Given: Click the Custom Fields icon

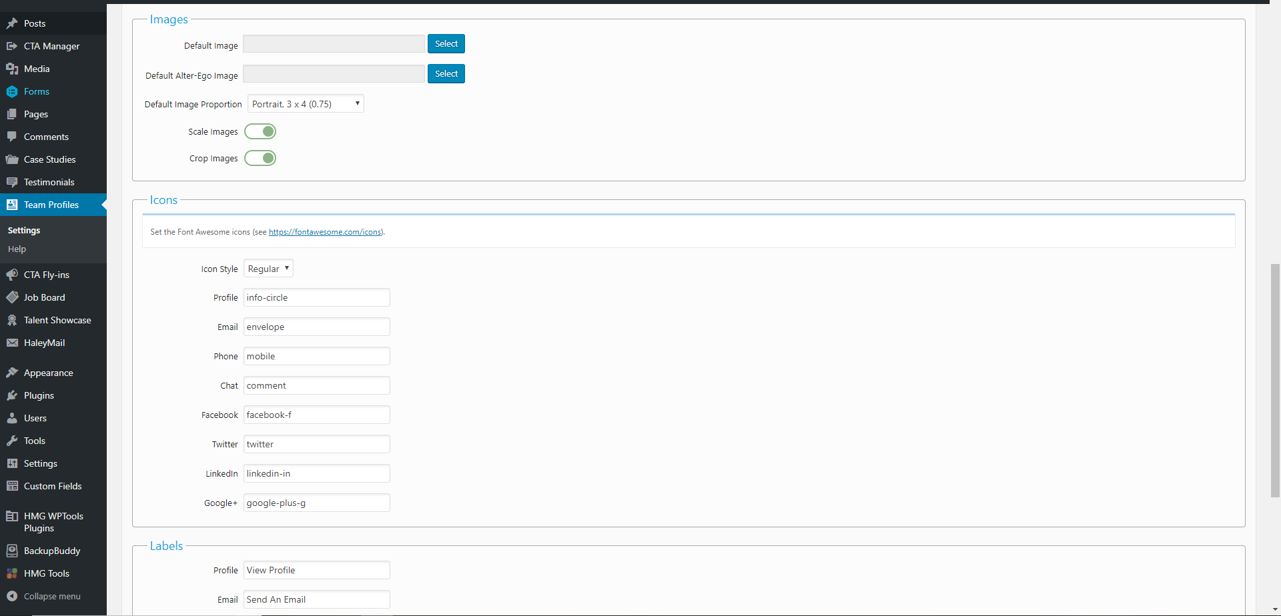Looking at the screenshot, I should click(x=12, y=486).
